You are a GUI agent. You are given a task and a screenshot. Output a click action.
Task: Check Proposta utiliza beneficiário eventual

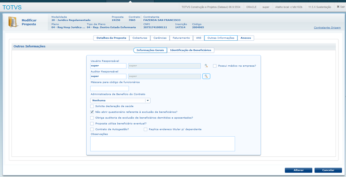[92, 123]
